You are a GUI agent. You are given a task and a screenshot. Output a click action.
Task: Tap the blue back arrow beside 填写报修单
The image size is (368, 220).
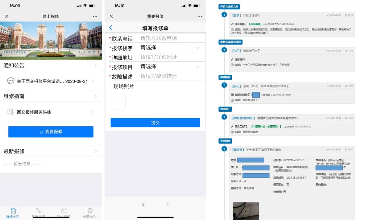(111, 28)
